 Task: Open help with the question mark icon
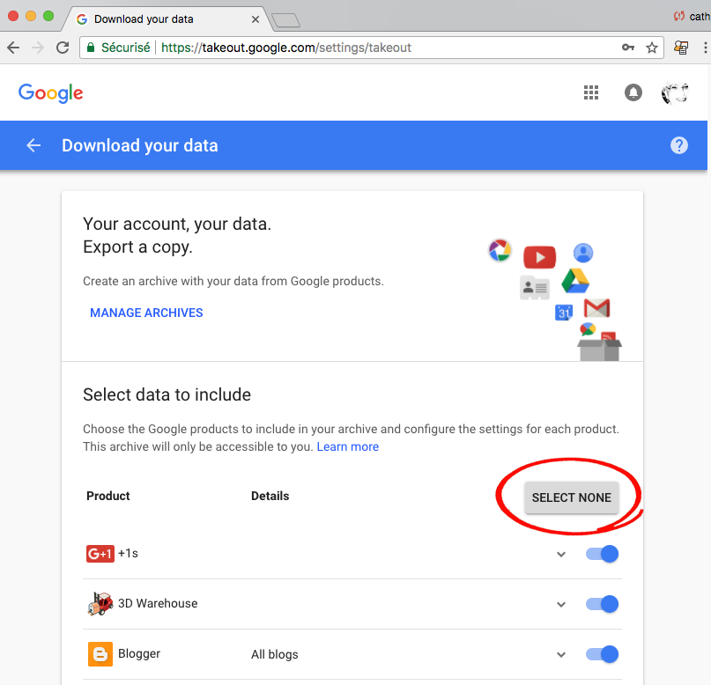tap(678, 145)
